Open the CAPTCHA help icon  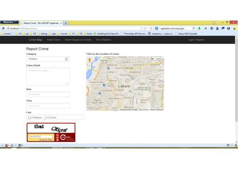coord(58,140)
